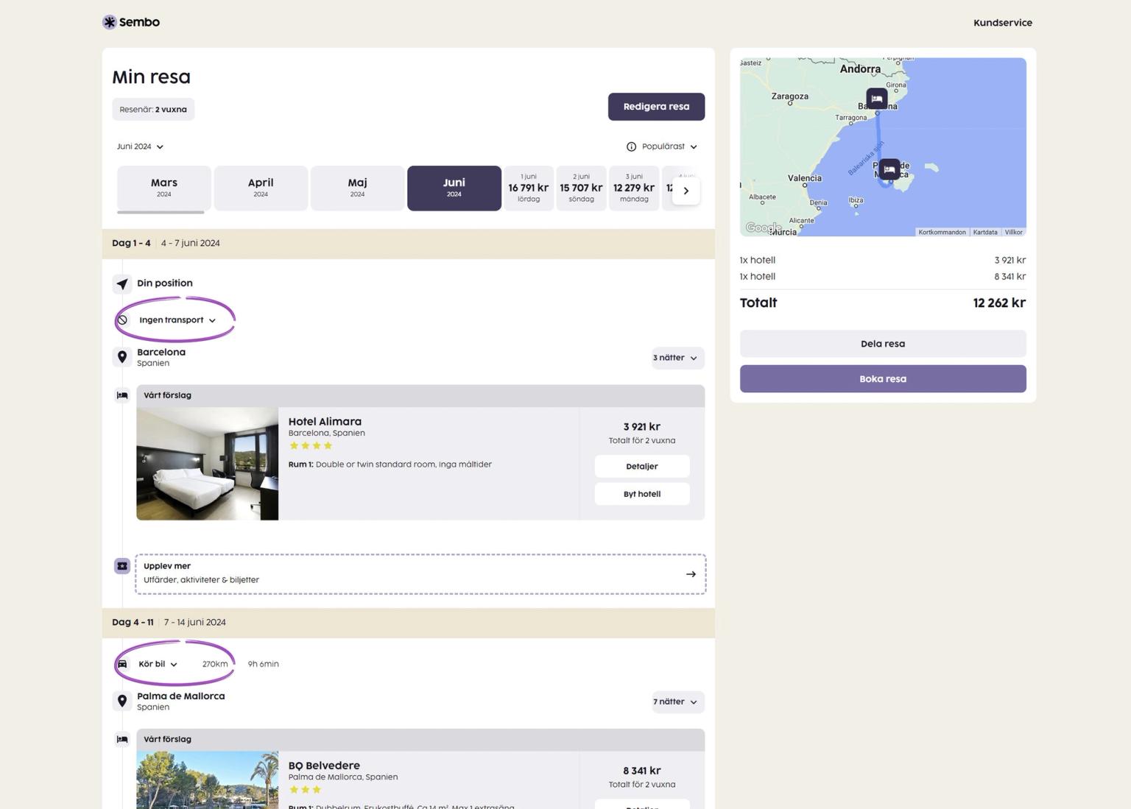Screen dimensions: 1131x809
Task: Click the Dag 4 - 11 header
Action: [x=409, y=623]
